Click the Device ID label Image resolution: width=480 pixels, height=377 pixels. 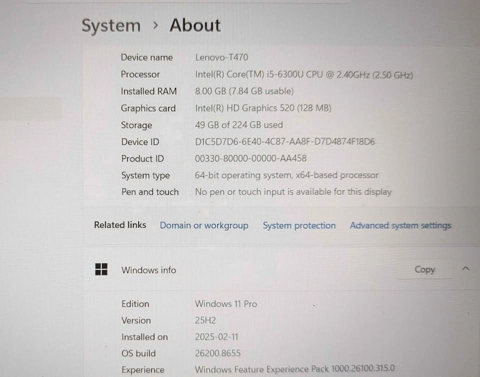pos(140,142)
